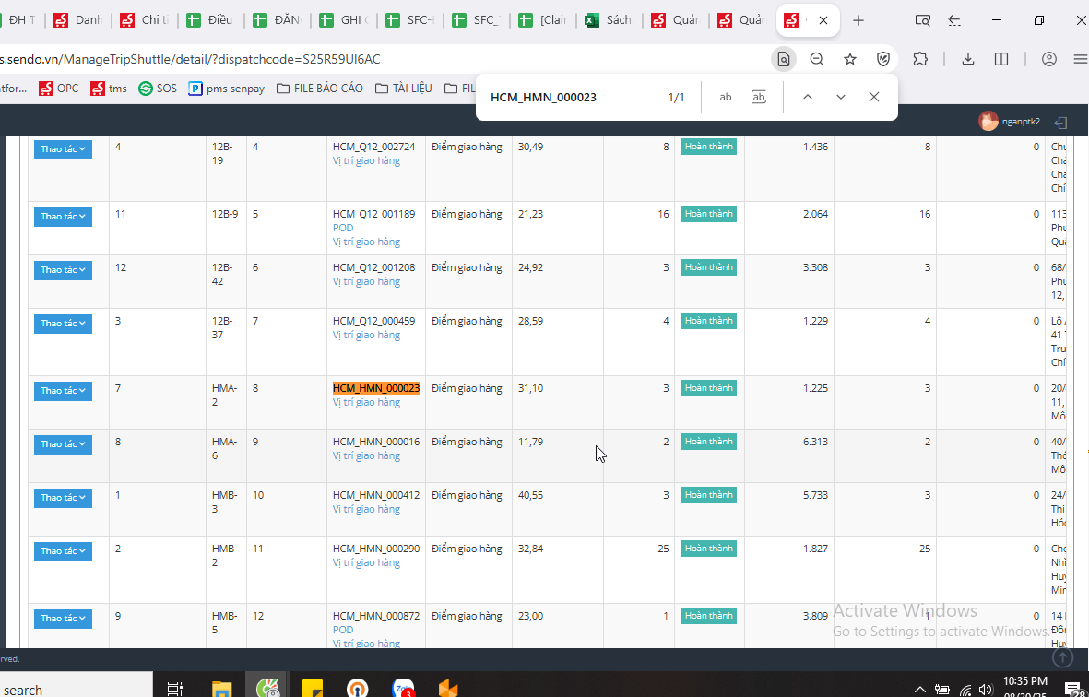Open Thao tác dropdown for HCM_Q12_001189 row
Screen dimensions: 1089x697
tap(64, 217)
